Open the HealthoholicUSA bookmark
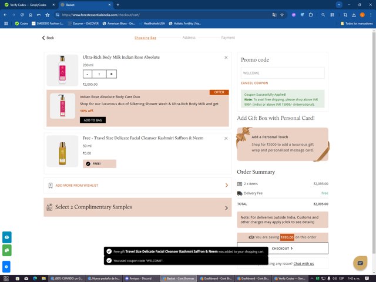376x282 pixels. 152,23
